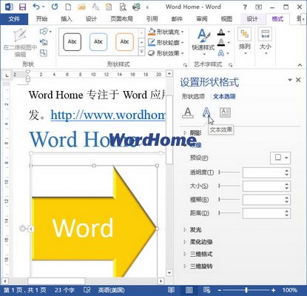
Task: Expand the shape styles gallery More arrow
Action: 141,52
